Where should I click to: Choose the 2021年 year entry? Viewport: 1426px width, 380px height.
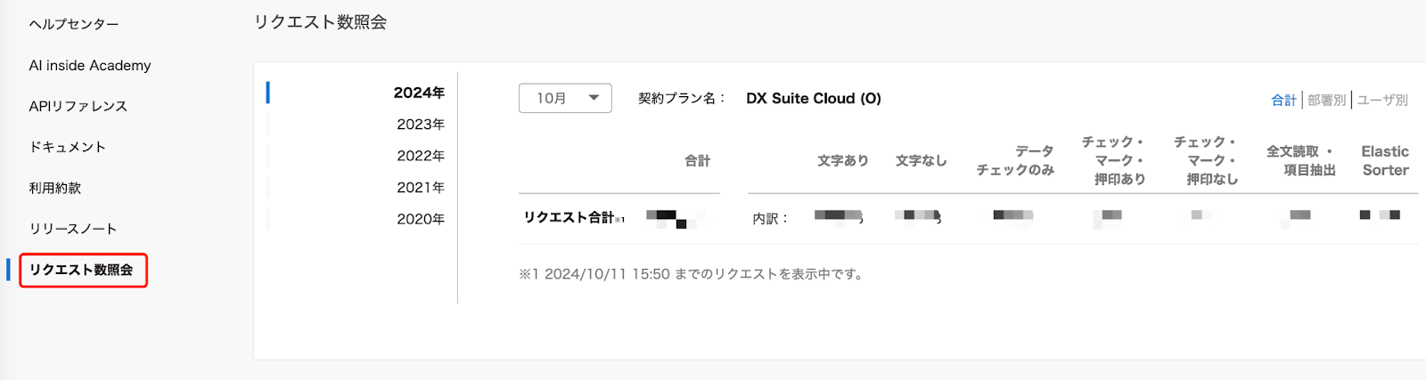[x=421, y=187]
